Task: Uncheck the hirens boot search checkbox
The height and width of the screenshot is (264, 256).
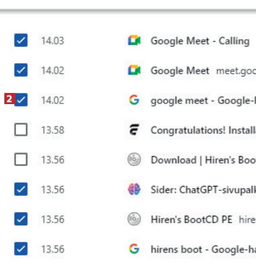Action: tap(21, 249)
